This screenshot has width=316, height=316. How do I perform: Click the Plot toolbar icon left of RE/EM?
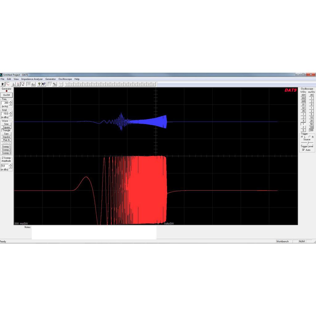click(50, 84)
